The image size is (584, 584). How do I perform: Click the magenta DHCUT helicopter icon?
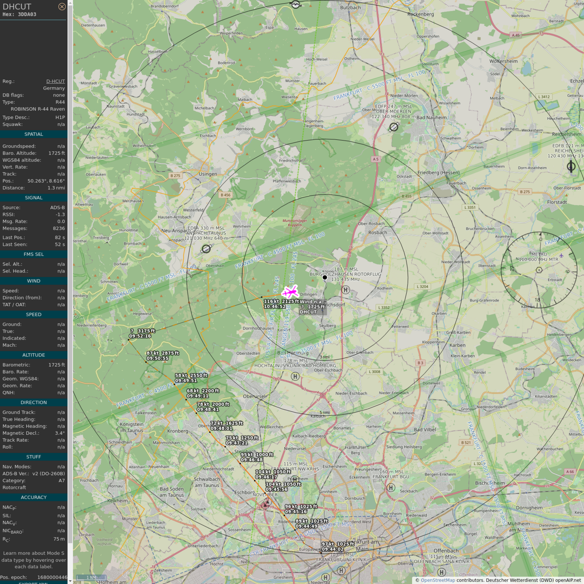pos(290,292)
